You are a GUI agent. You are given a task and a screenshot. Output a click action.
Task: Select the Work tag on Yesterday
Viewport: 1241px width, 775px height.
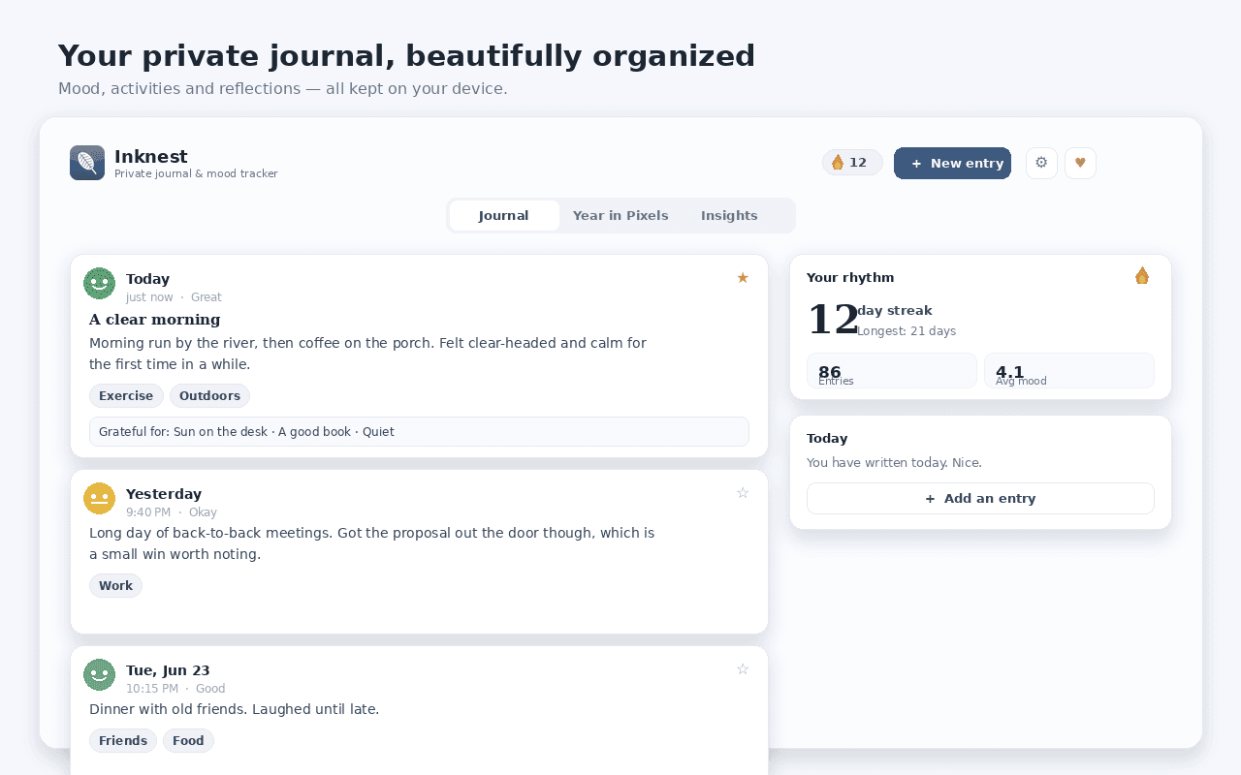115,585
